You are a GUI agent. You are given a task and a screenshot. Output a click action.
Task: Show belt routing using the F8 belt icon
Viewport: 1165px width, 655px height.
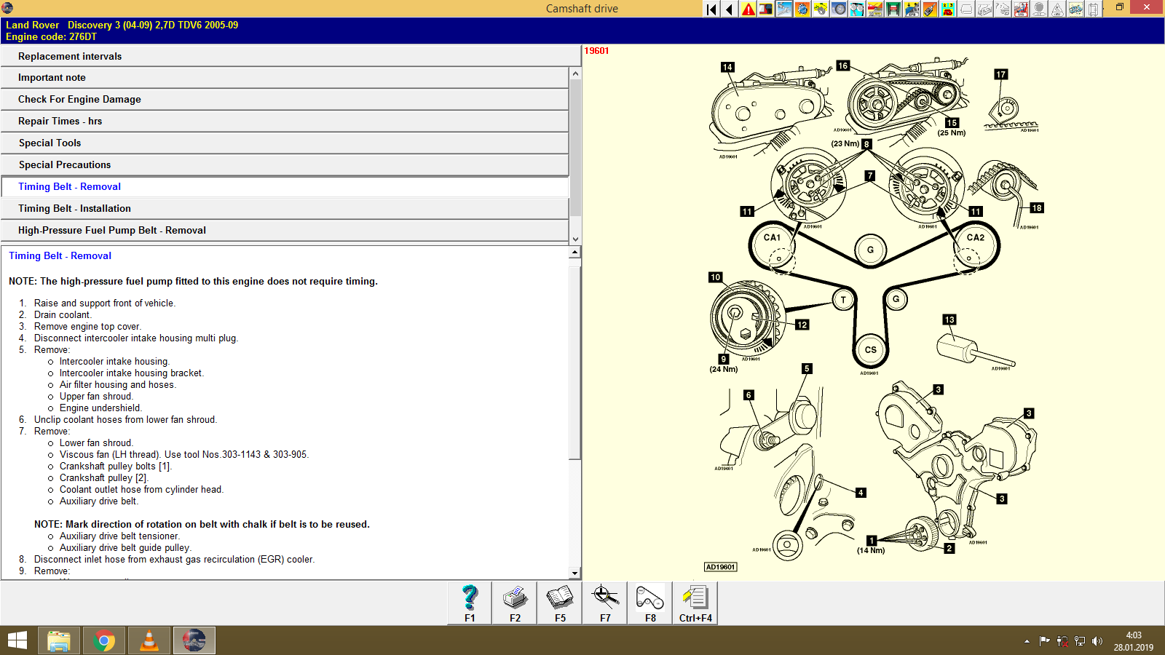coord(649,603)
